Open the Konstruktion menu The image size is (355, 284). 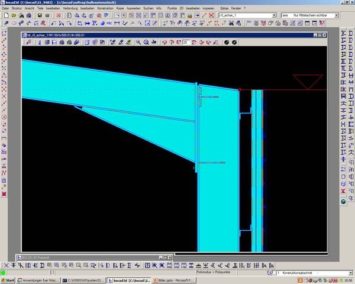[x=105, y=8]
